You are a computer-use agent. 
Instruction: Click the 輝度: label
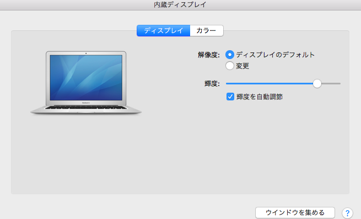(x=212, y=83)
